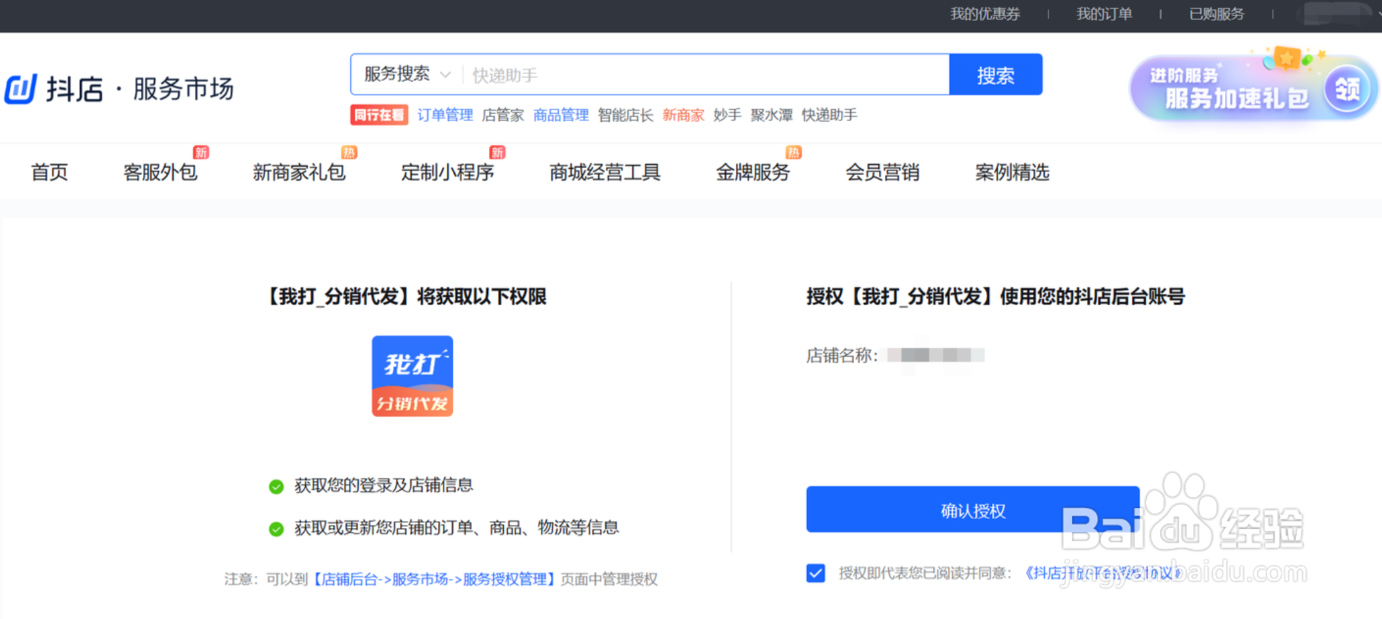
Task: Click the 搜索 button
Action: tap(996, 75)
